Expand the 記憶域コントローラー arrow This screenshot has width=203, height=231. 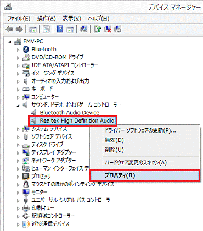coord(18,216)
